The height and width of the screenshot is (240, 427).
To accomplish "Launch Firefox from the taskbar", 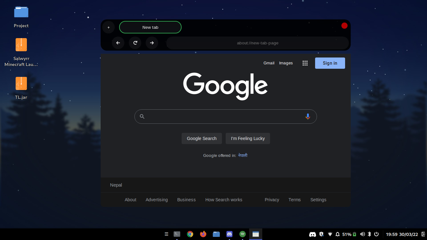I will [x=203, y=234].
